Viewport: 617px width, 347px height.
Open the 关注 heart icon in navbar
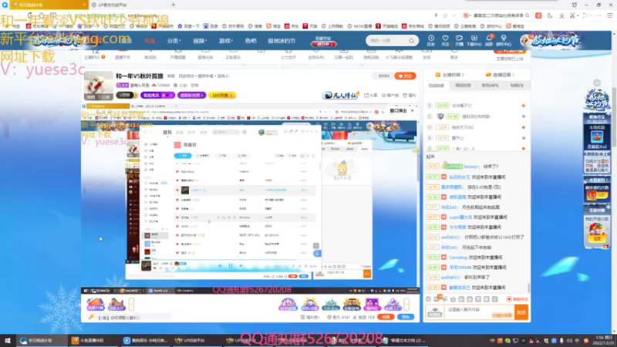pos(445,40)
